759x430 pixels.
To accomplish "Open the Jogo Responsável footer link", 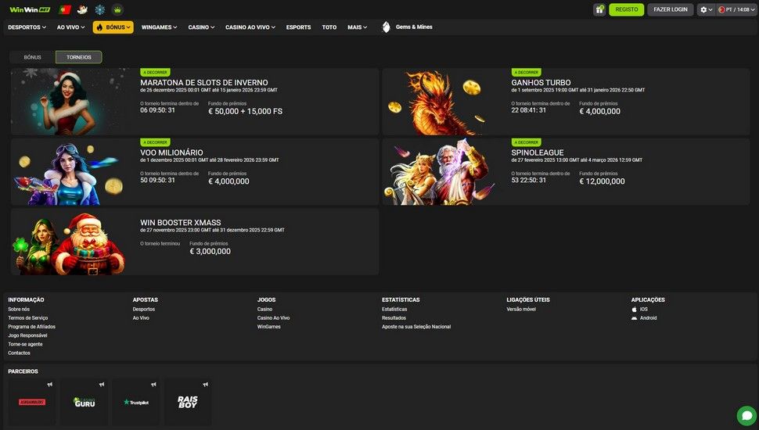I will [27, 335].
